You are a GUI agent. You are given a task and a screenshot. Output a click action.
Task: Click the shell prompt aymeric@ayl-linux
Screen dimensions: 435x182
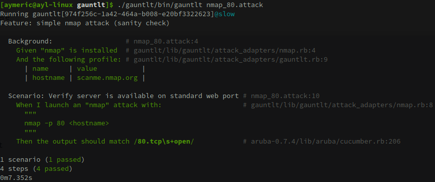click(x=37, y=5)
